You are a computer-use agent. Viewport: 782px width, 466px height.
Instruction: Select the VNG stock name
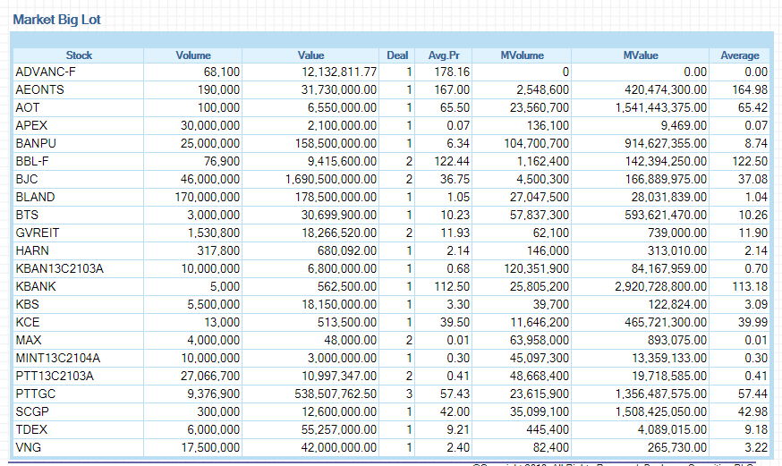click(x=28, y=447)
